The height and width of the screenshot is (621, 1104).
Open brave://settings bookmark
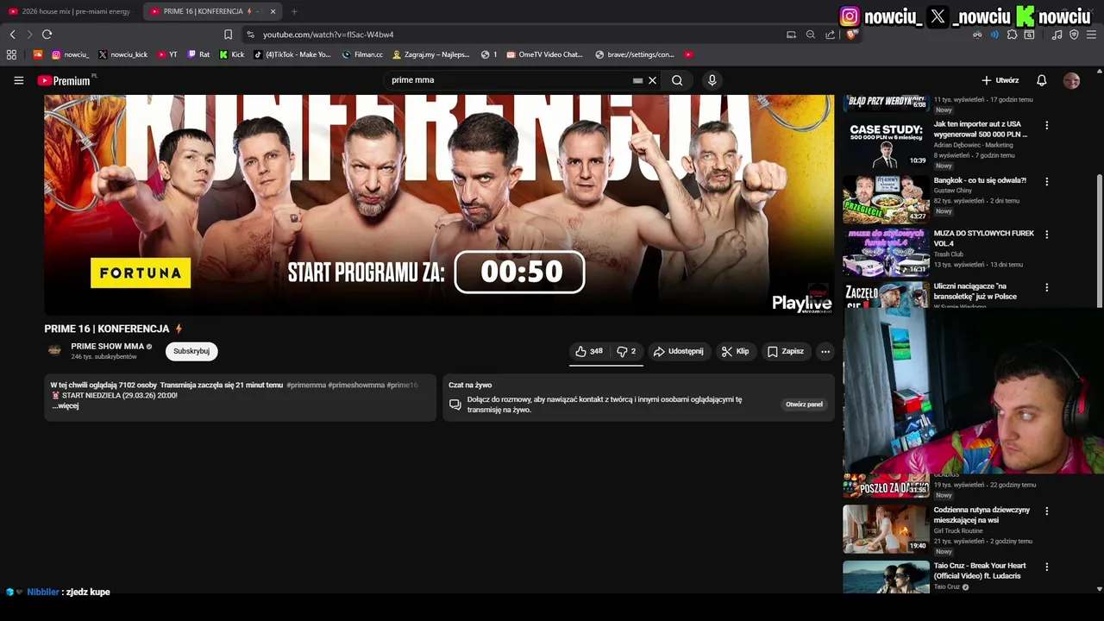635,54
